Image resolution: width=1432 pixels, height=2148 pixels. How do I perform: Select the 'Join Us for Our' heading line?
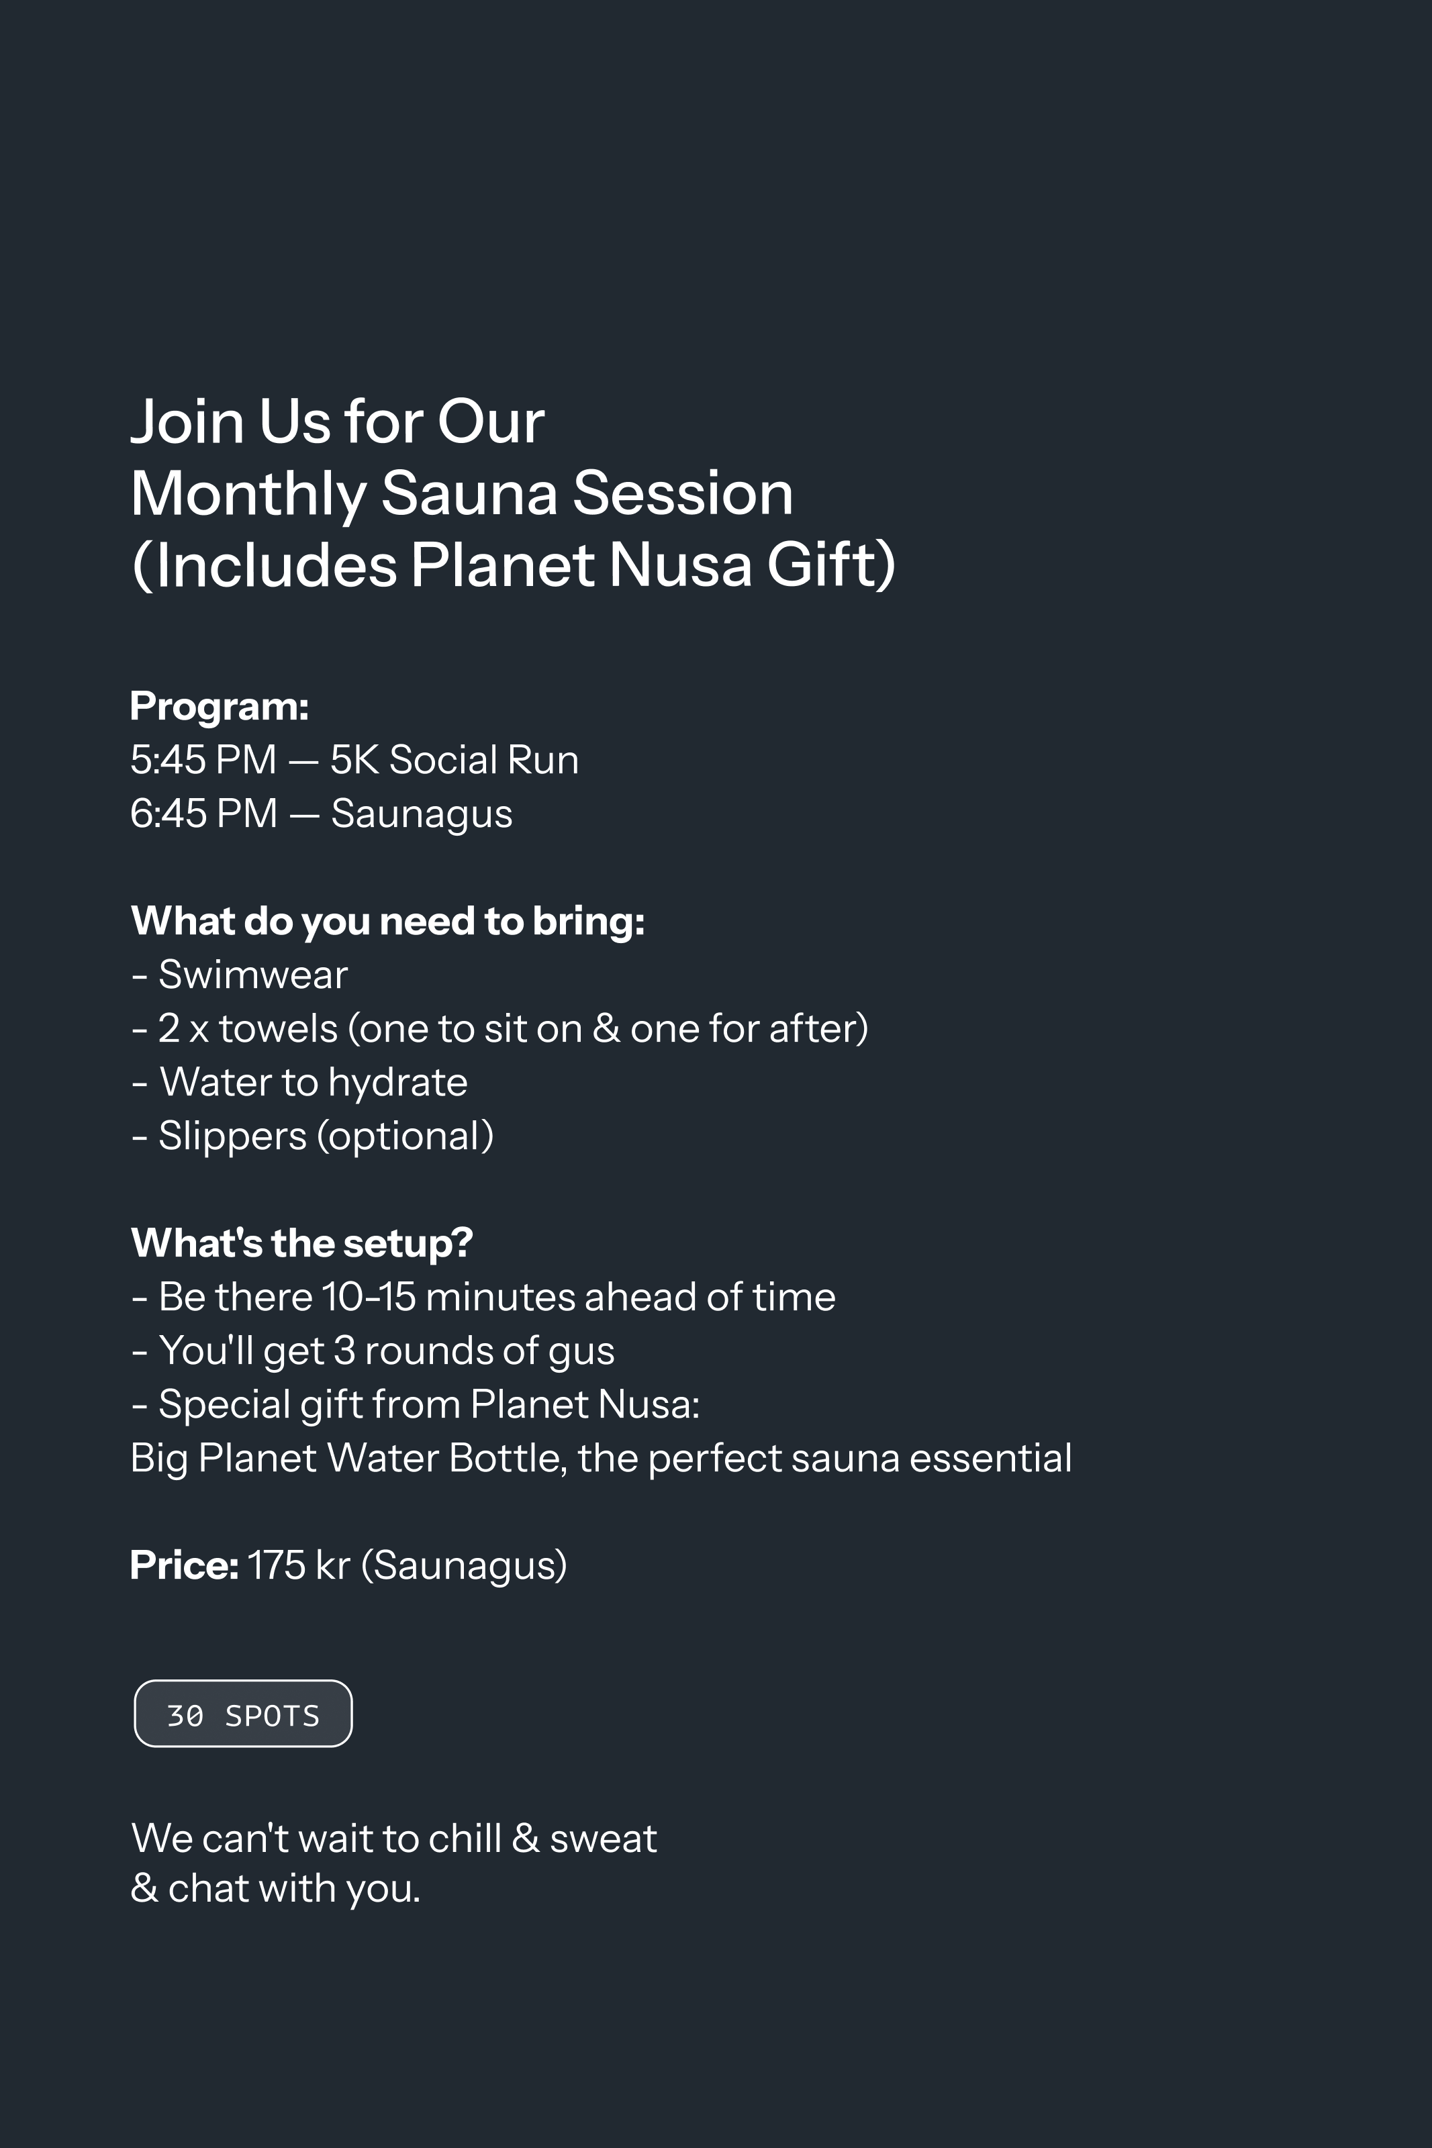337,422
